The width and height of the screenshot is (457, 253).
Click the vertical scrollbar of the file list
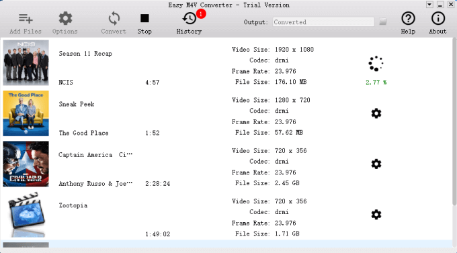[x=454, y=122]
